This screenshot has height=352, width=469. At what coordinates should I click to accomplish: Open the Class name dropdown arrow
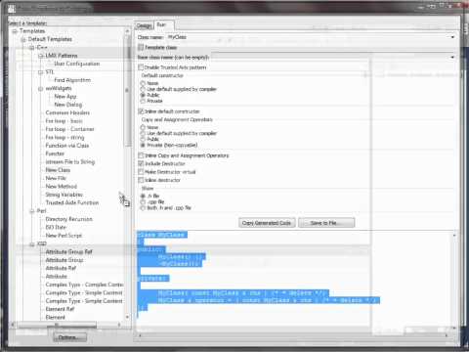(x=452, y=37)
